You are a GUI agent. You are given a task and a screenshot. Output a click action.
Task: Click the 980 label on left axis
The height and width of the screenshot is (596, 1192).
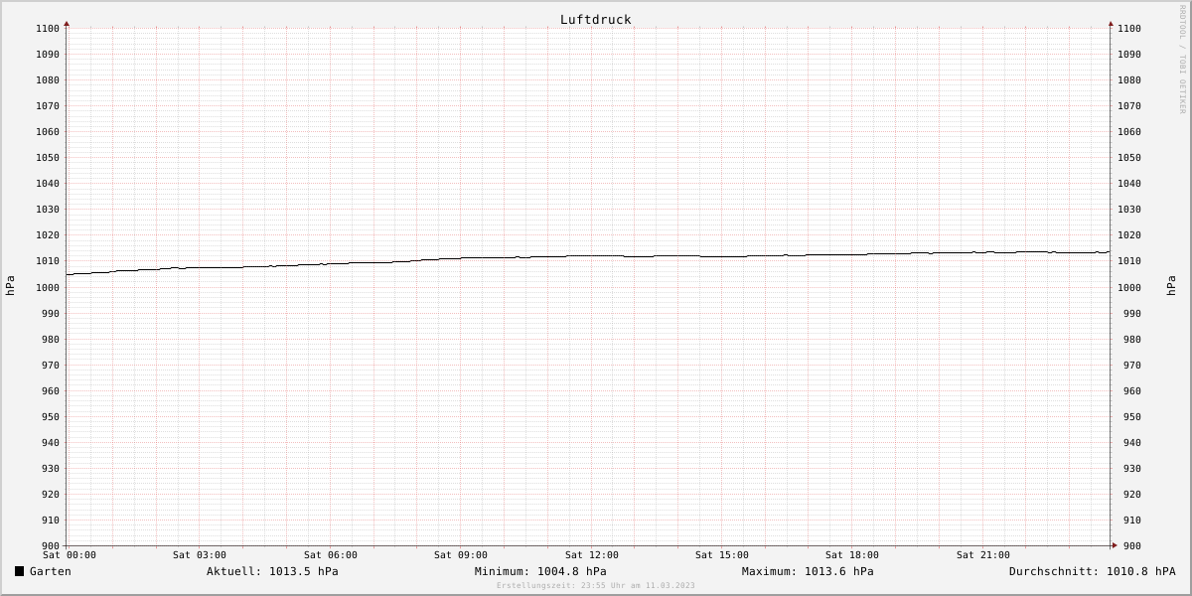(50, 340)
